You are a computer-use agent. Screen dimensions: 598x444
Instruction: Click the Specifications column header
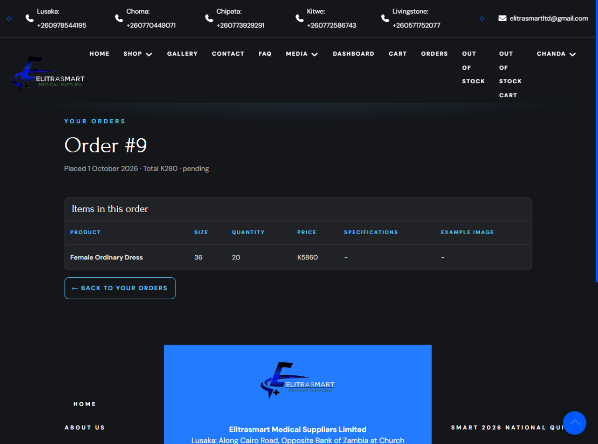coord(371,232)
